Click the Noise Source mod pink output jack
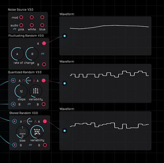The width and height of the screenshot is (164, 163). coord(21,17)
